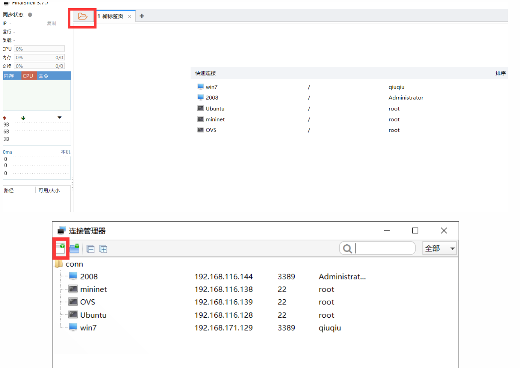The width and height of the screenshot is (520, 368).
Task: Click the search magnifier icon
Action: point(347,248)
